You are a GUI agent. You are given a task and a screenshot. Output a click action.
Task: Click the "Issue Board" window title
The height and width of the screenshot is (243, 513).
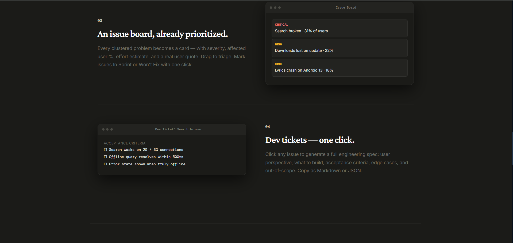click(346, 8)
